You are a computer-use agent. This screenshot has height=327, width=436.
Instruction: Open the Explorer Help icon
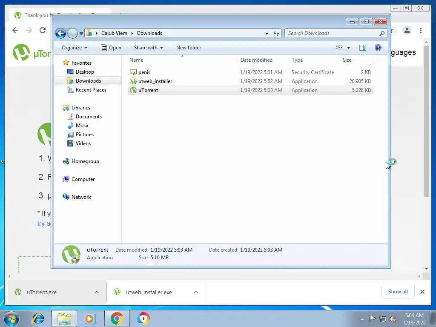378,48
